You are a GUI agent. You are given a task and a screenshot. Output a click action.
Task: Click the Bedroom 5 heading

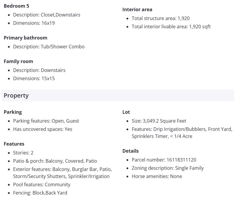(x=17, y=6)
